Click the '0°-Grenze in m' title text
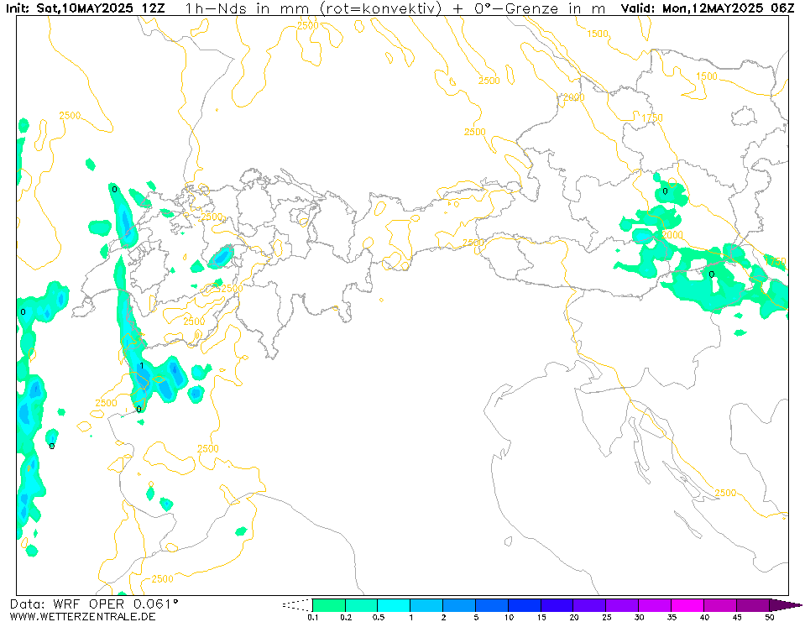Image resolution: width=805 pixels, height=622 pixels. [540, 8]
